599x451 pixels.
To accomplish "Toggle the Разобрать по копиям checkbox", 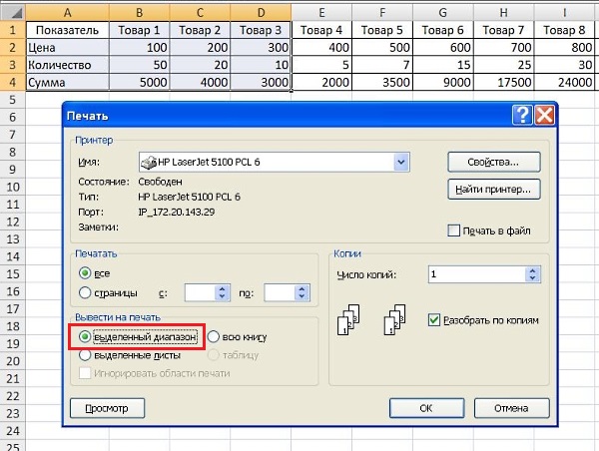I will point(433,320).
